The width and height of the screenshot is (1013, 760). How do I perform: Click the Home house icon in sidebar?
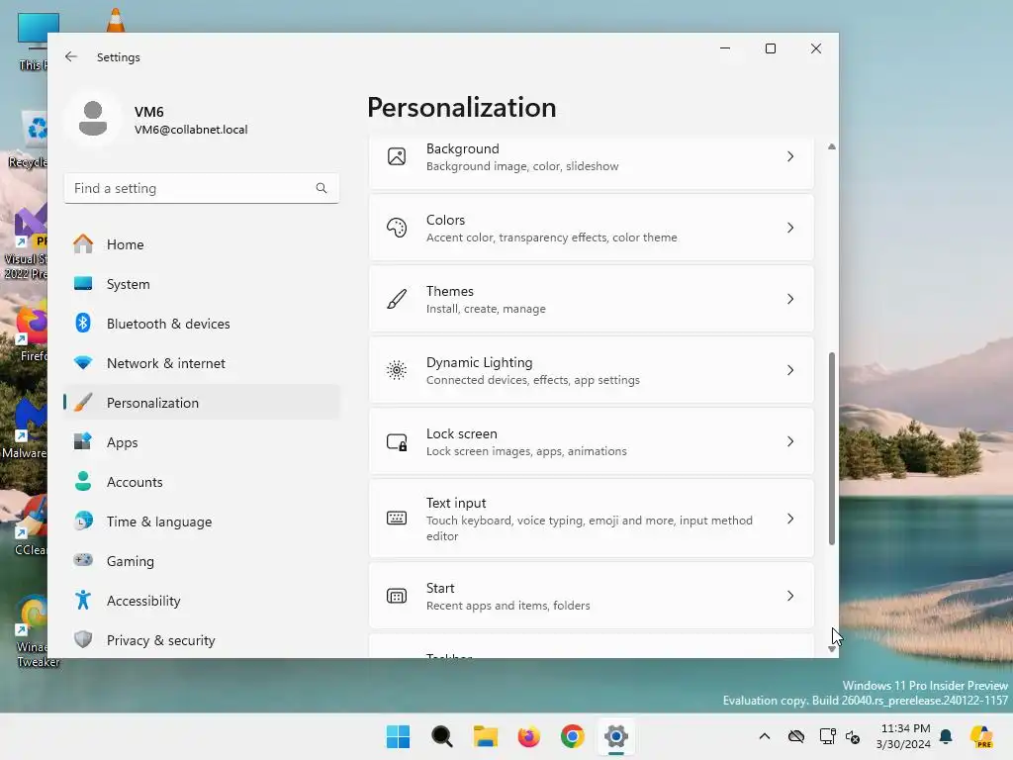(x=83, y=244)
